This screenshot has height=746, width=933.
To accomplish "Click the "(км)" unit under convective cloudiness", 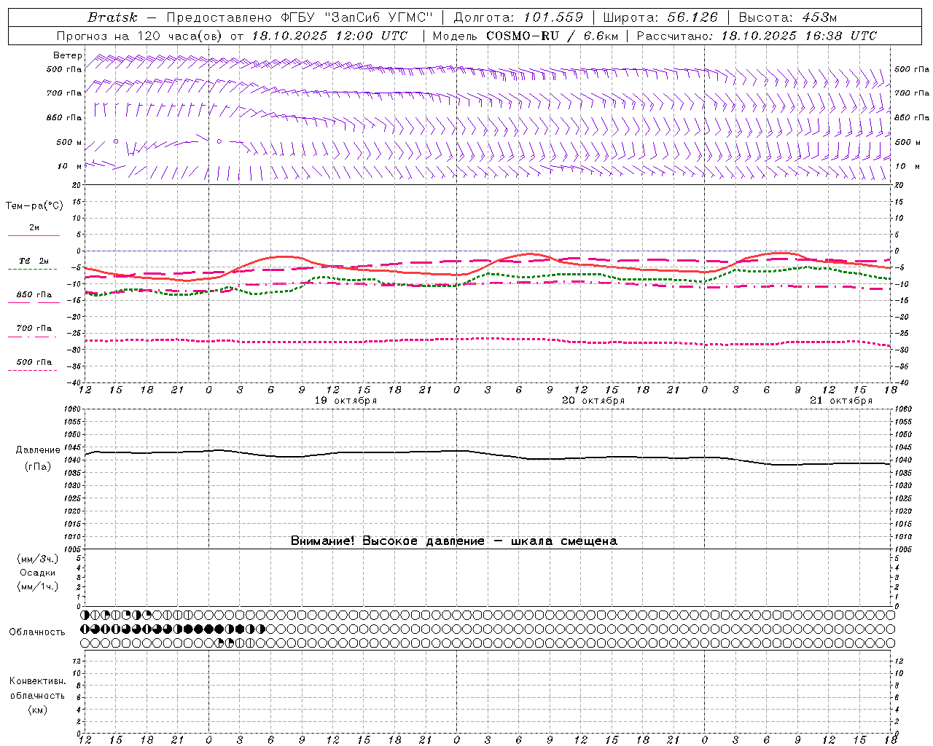I will point(38,710).
